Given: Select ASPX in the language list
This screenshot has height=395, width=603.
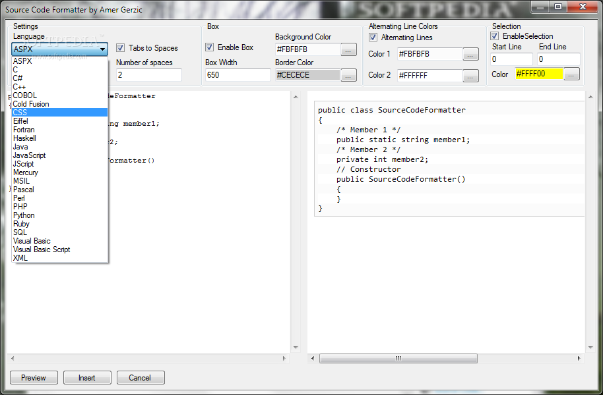Looking at the screenshot, I should [59, 61].
